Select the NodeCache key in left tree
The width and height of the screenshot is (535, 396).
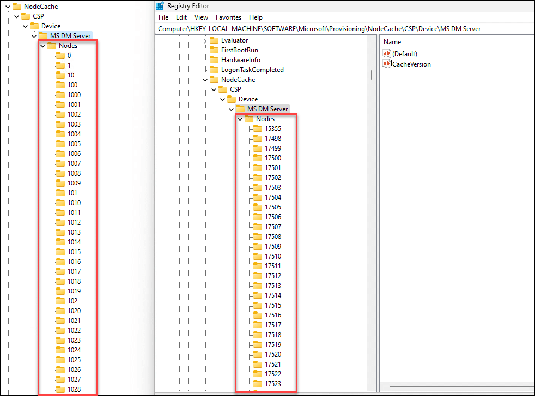pyautogui.click(x=41, y=7)
